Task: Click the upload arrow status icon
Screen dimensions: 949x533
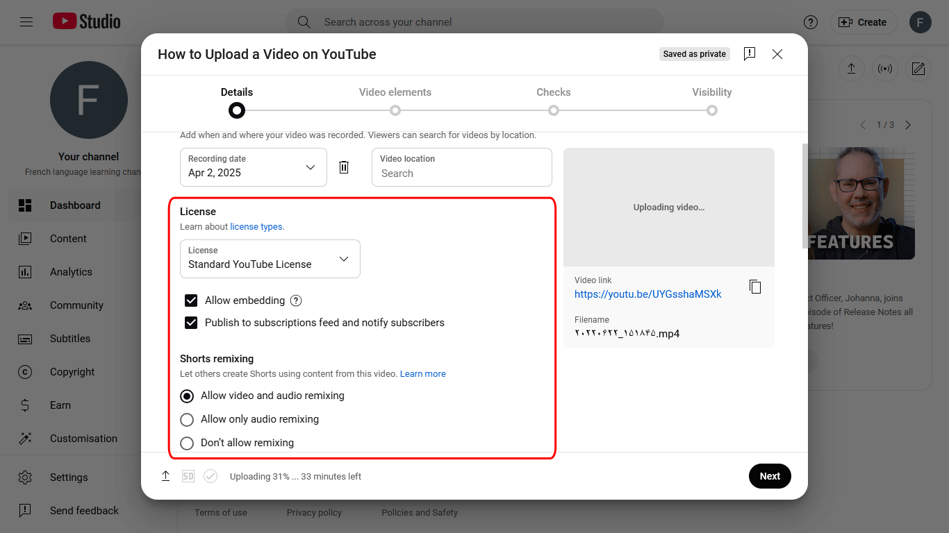Action: pos(165,476)
